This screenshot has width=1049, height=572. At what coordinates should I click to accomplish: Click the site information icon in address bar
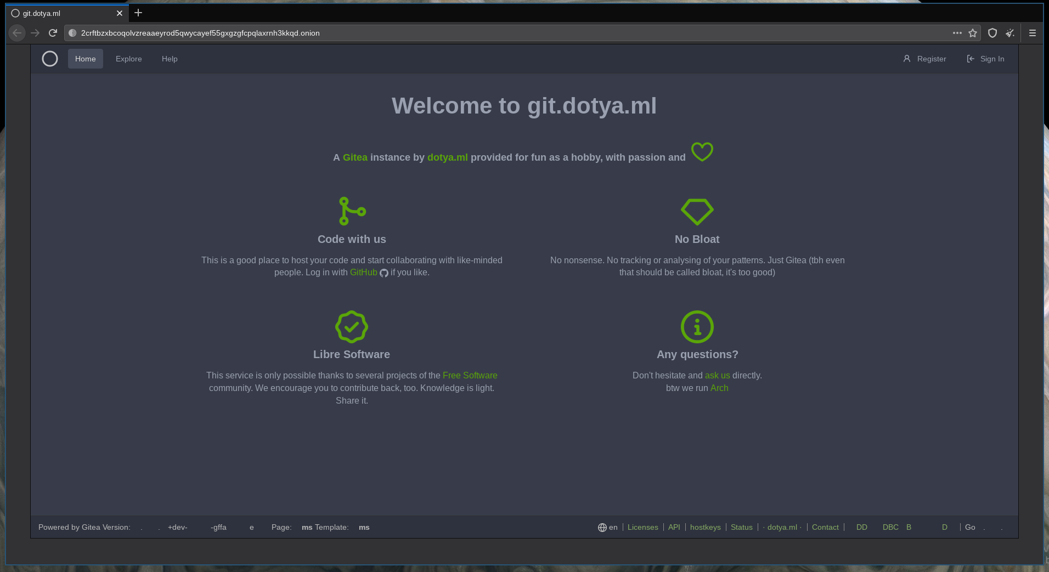pos(72,33)
